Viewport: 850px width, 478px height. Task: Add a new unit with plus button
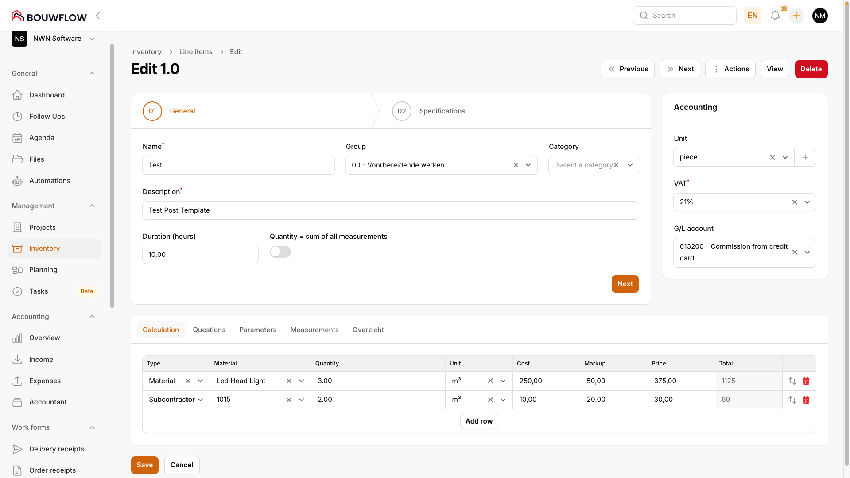point(805,157)
